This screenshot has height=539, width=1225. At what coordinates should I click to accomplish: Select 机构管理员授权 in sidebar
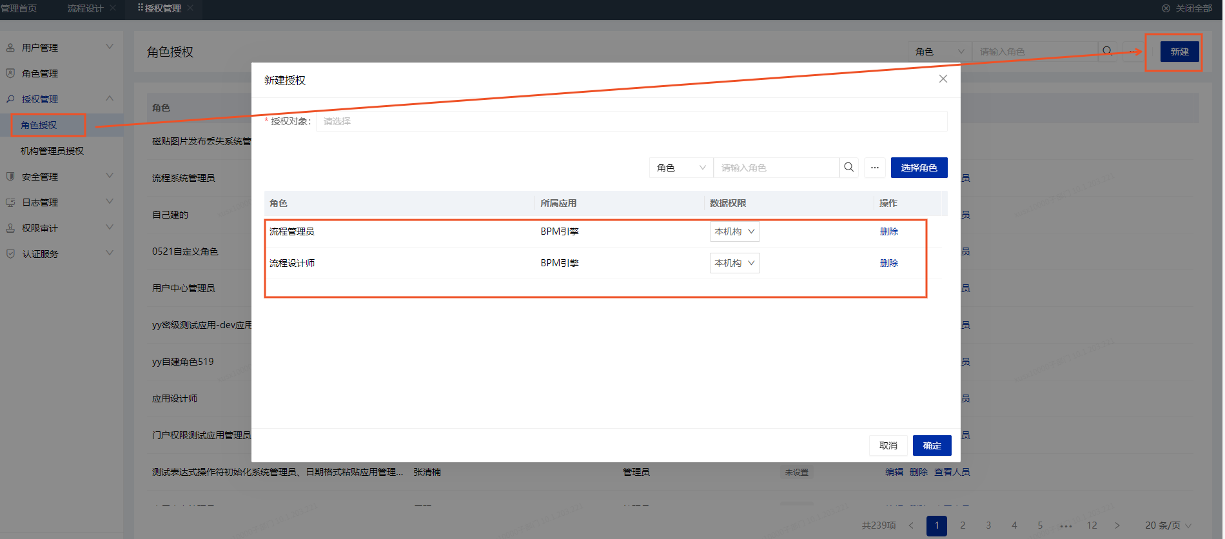(52, 151)
